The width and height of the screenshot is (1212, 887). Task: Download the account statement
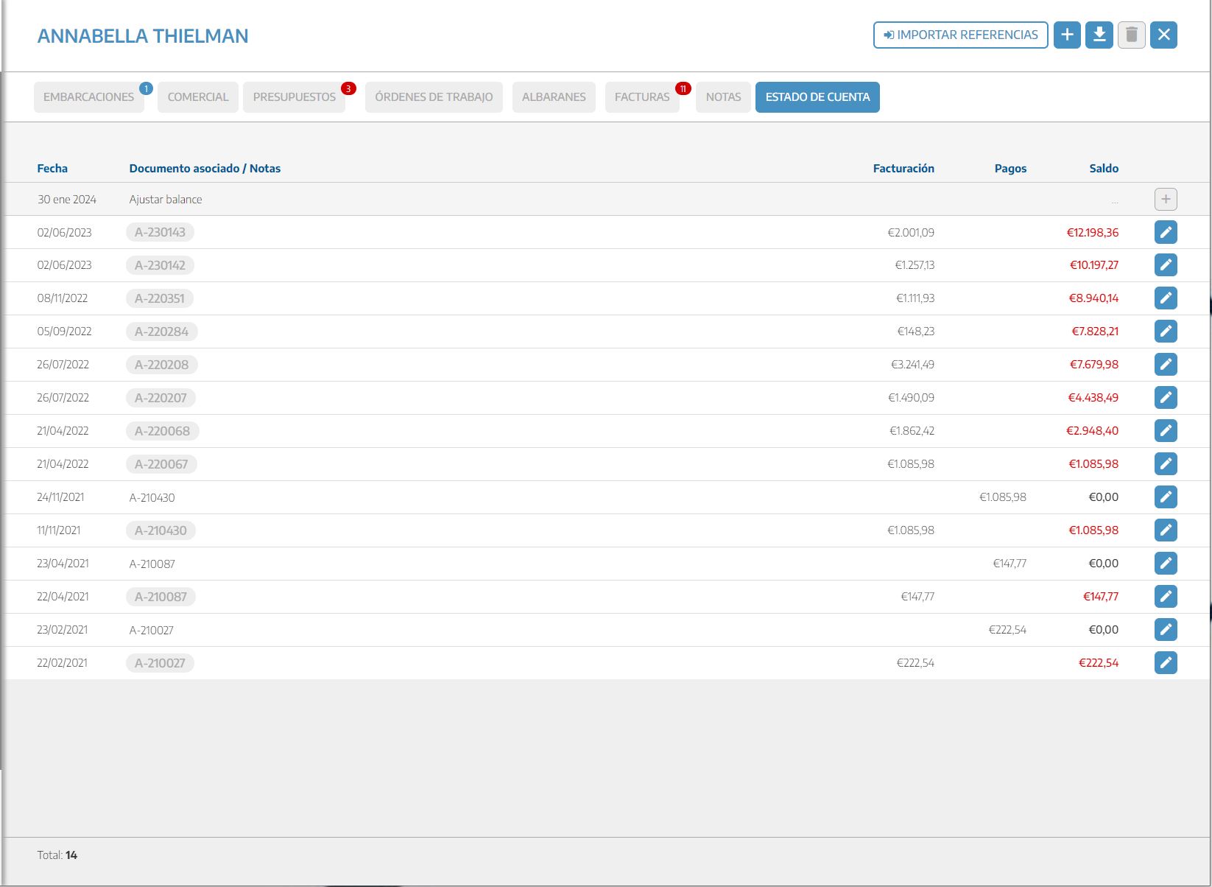[1099, 35]
